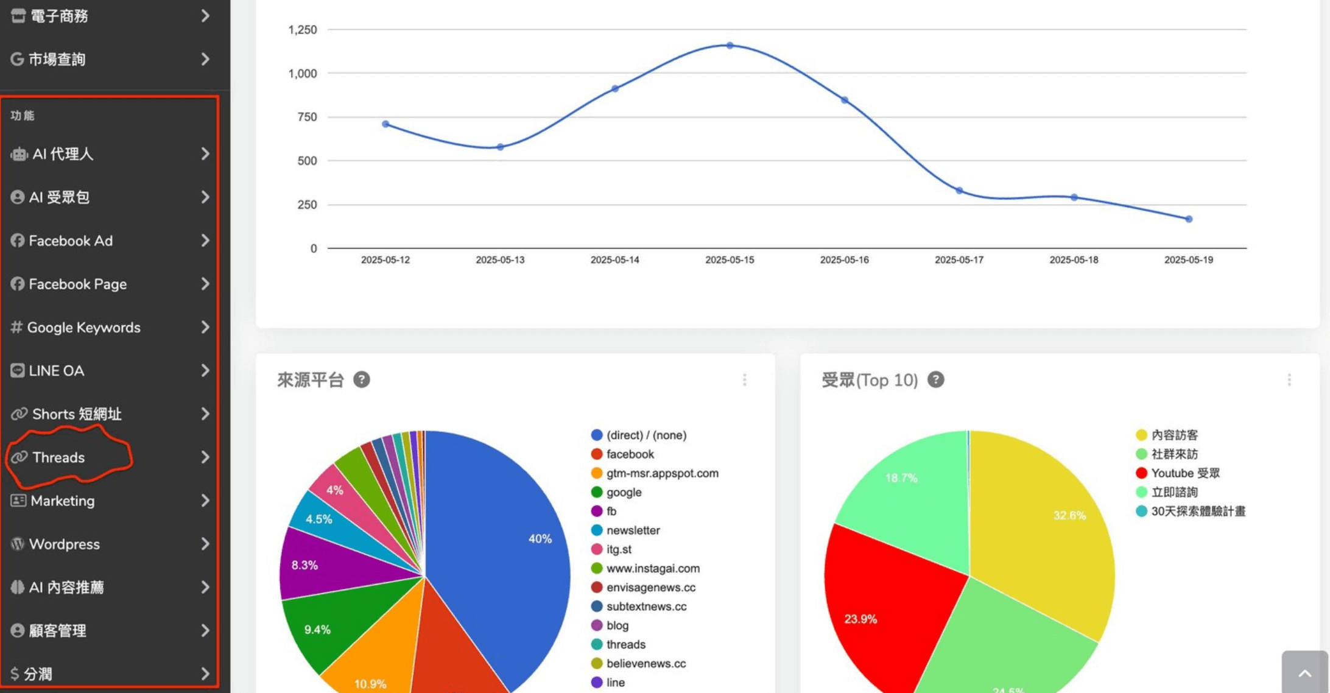Select Shorts 短網址 in the sidebar
Viewport: 1330px width, 693px height.
(76, 414)
